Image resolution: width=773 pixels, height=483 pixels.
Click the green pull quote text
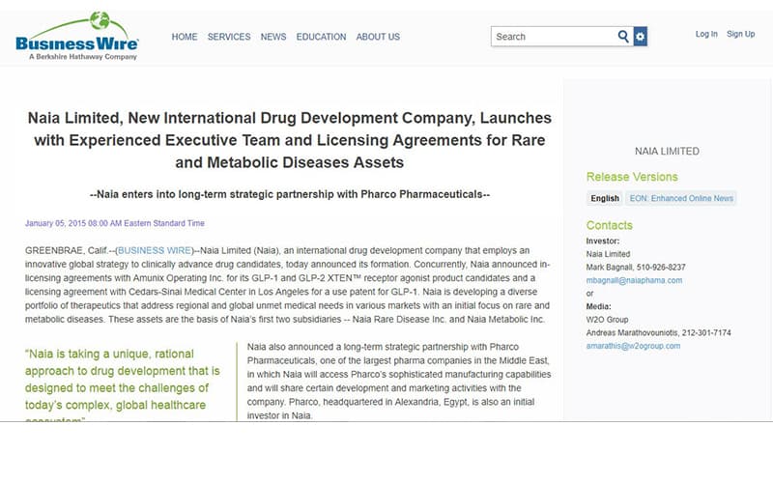click(123, 384)
